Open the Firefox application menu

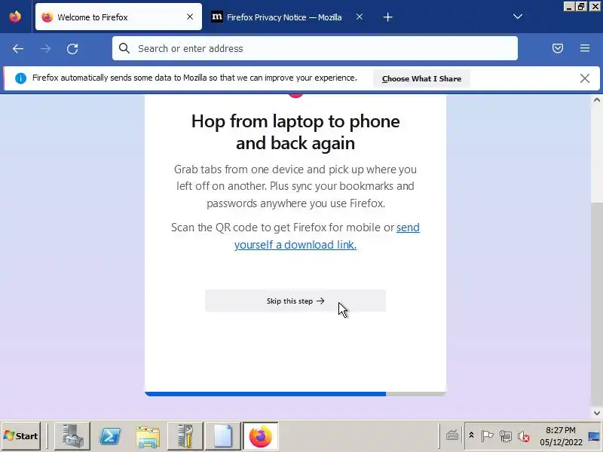tap(585, 48)
